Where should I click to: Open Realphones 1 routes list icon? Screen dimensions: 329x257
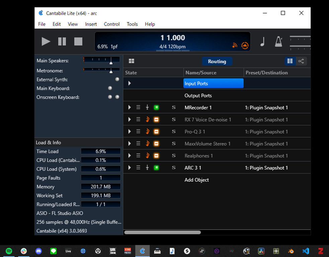pyautogui.click(x=138, y=156)
